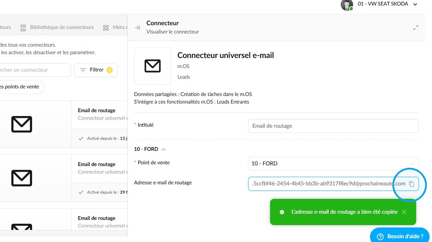Expand the Connecteur panel to fullscreen
The height and width of the screenshot is (242, 432).
click(x=416, y=28)
